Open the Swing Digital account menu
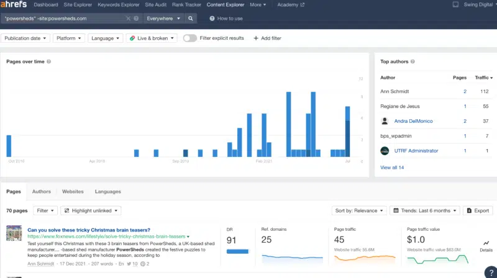The image size is (497, 278). 480,4
